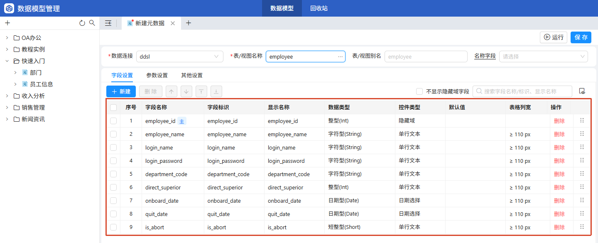Switch to 其他设置 tab
The height and width of the screenshot is (243, 598).
click(192, 76)
